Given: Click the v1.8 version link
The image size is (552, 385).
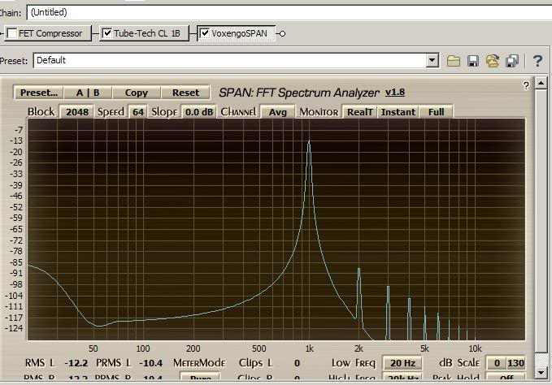Looking at the screenshot, I should click(x=394, y=93).
